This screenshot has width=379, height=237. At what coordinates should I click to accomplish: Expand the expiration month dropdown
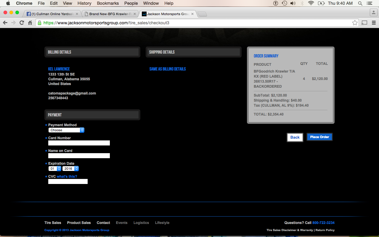click(55, 169)
